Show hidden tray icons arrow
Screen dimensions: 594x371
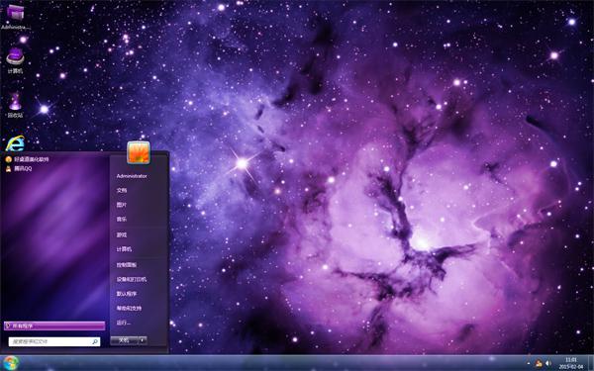point(529,364)
